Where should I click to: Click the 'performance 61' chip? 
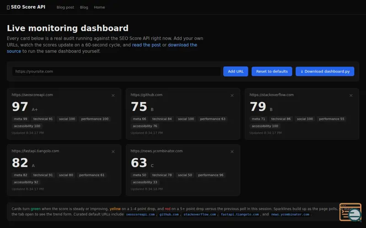92,175
